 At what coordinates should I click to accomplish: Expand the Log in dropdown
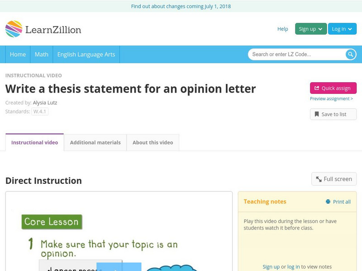point(342,29)
